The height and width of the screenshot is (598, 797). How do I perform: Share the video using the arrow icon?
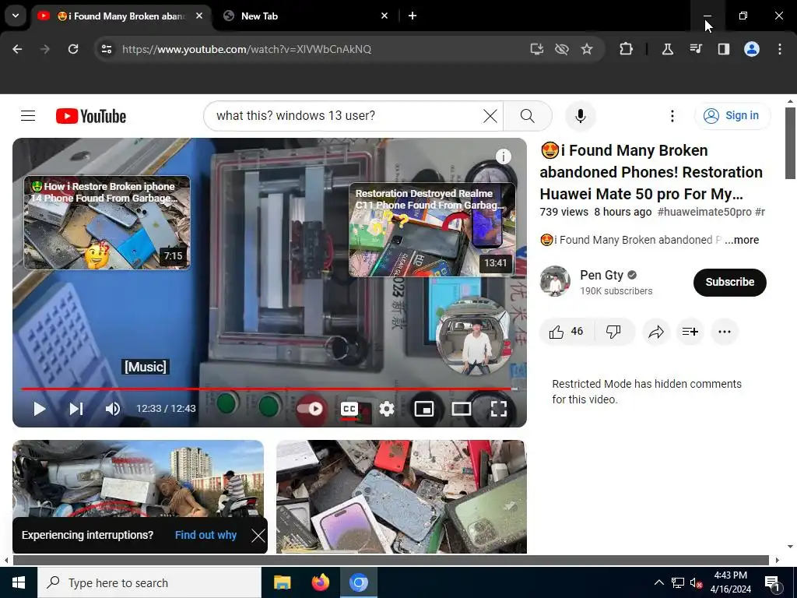[x=656, y=332]
